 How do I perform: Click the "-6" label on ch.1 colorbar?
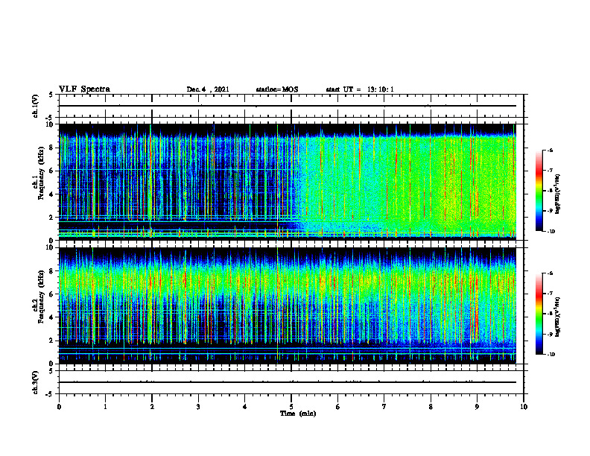550,150
